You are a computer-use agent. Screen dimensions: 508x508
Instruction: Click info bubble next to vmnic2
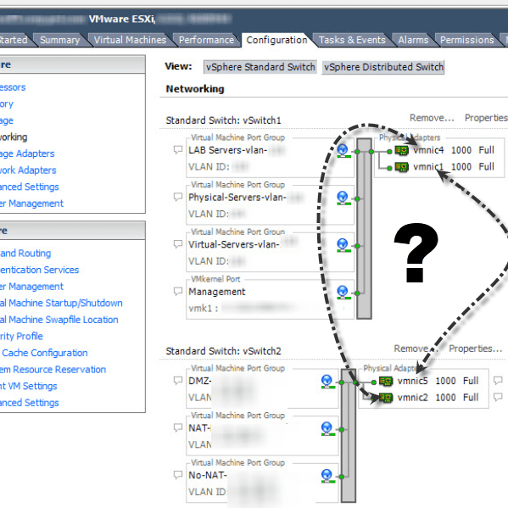[x=498, y=397]
